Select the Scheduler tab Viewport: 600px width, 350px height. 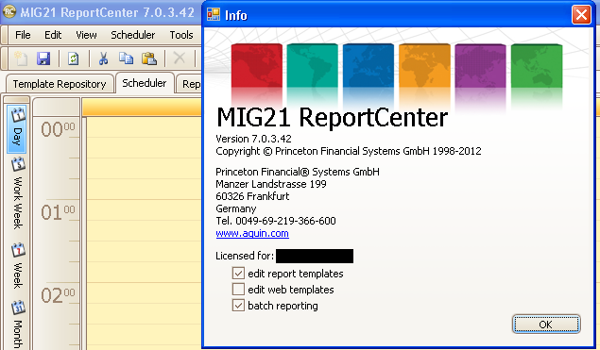pos(145,83)
